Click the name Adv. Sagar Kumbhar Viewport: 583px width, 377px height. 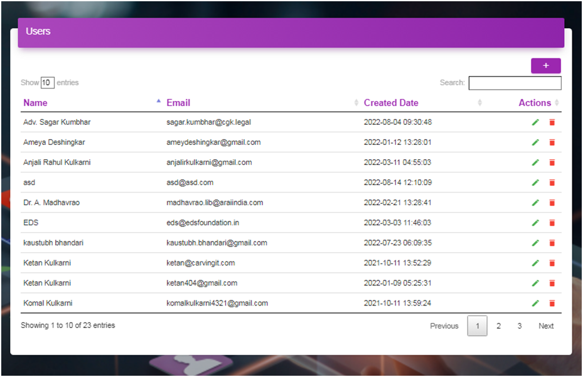(x=57, y=122)
